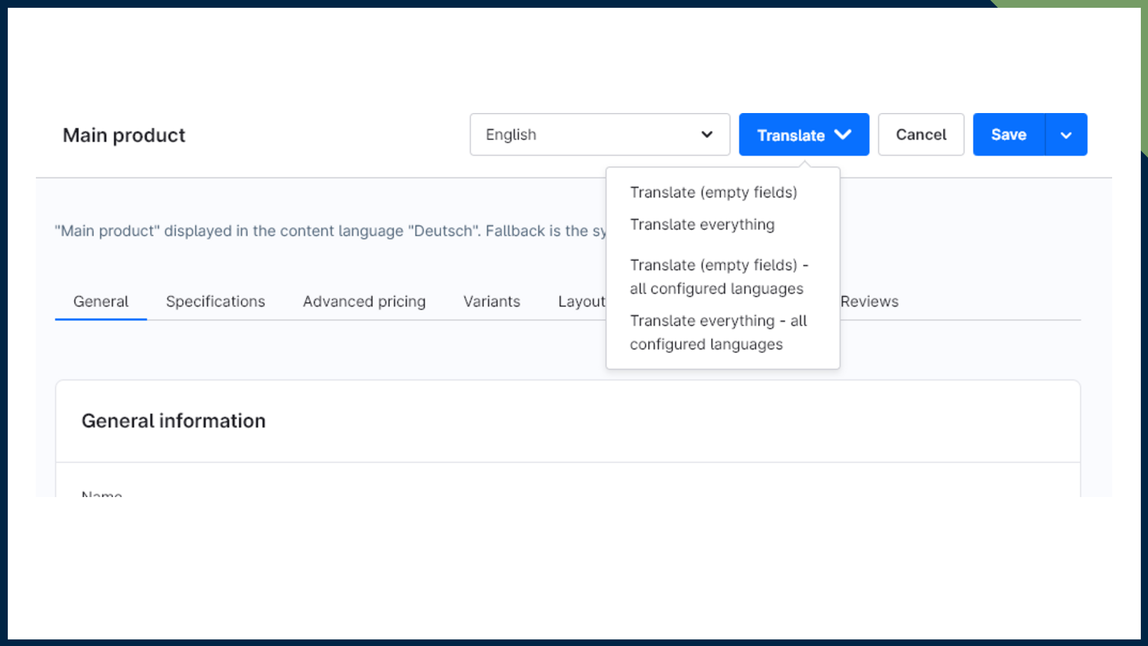Screen dimensions: 1148x646
Task: Expand the Save button's split chevron options
Action: pyautogui.click(x=1066, y=135)
